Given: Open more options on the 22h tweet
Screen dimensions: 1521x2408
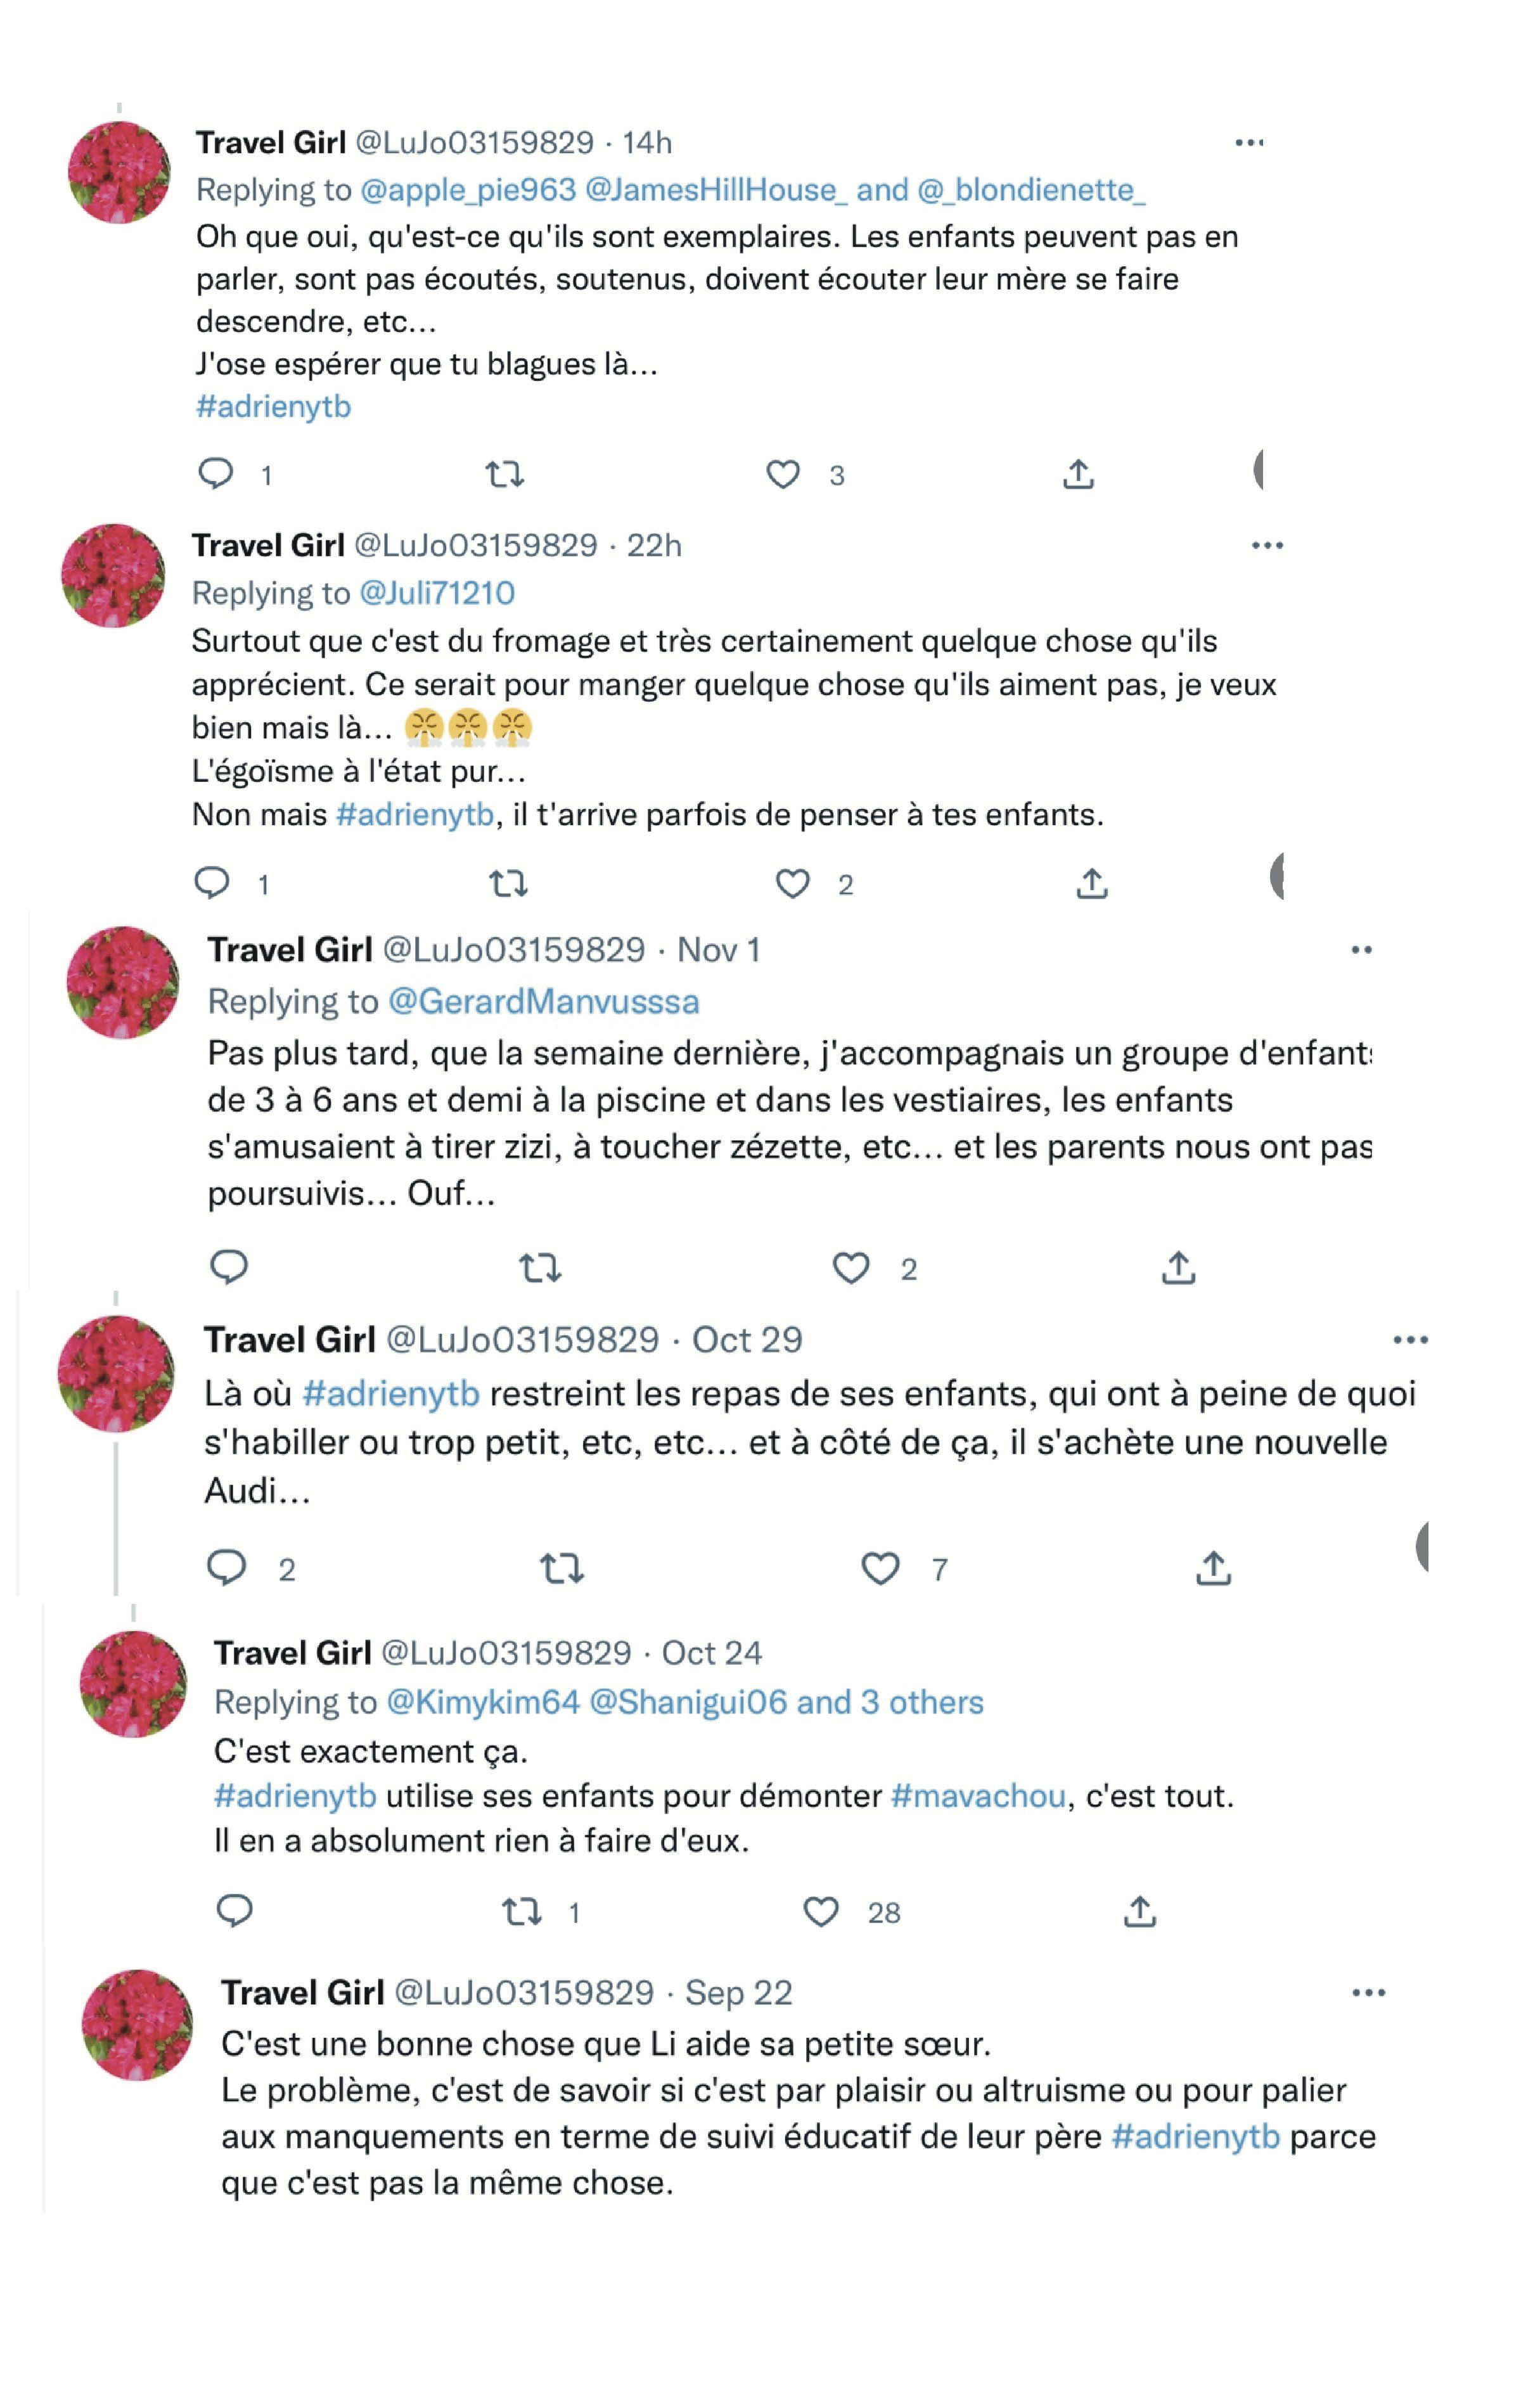Looking at the screenshot, I should point(1267,546).
